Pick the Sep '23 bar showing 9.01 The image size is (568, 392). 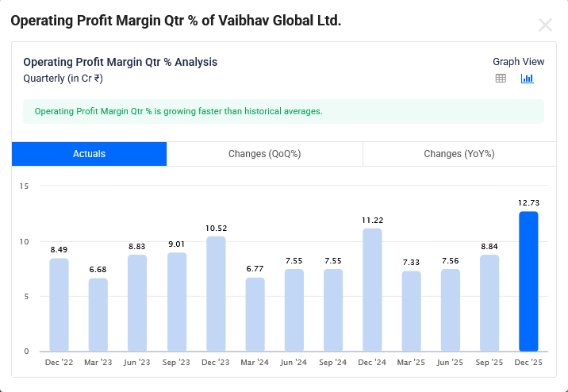click(177, 302)
